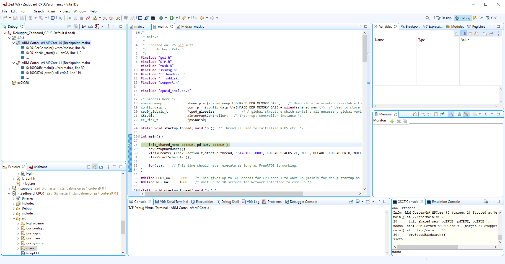Click the Debug bug launch icon in the toolbar
This screenshot has width=505, height=264.
[x=161, y=18]
